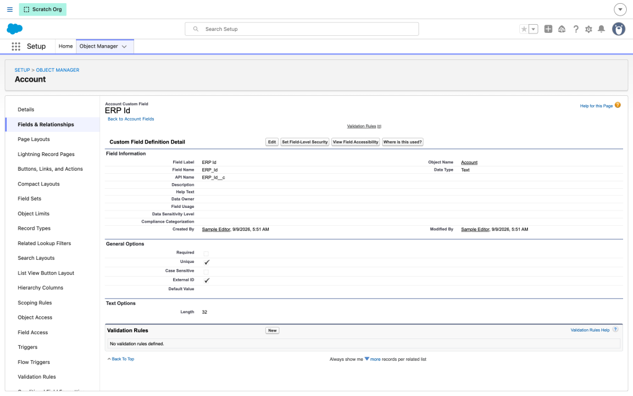The image size is (633, 396).
Task: Open Fields & Relationships in the sidebar
Action: [x=46, y=124]
